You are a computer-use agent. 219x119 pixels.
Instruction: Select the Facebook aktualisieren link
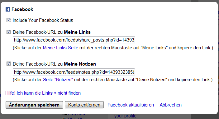click(x=131, y=105)
